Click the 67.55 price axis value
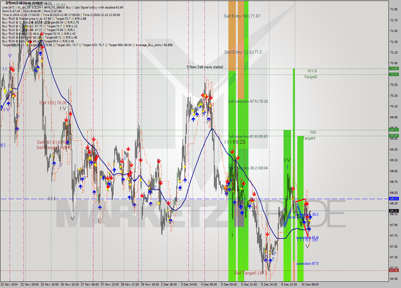Viewport: 401px width, 288px height. 394,246
